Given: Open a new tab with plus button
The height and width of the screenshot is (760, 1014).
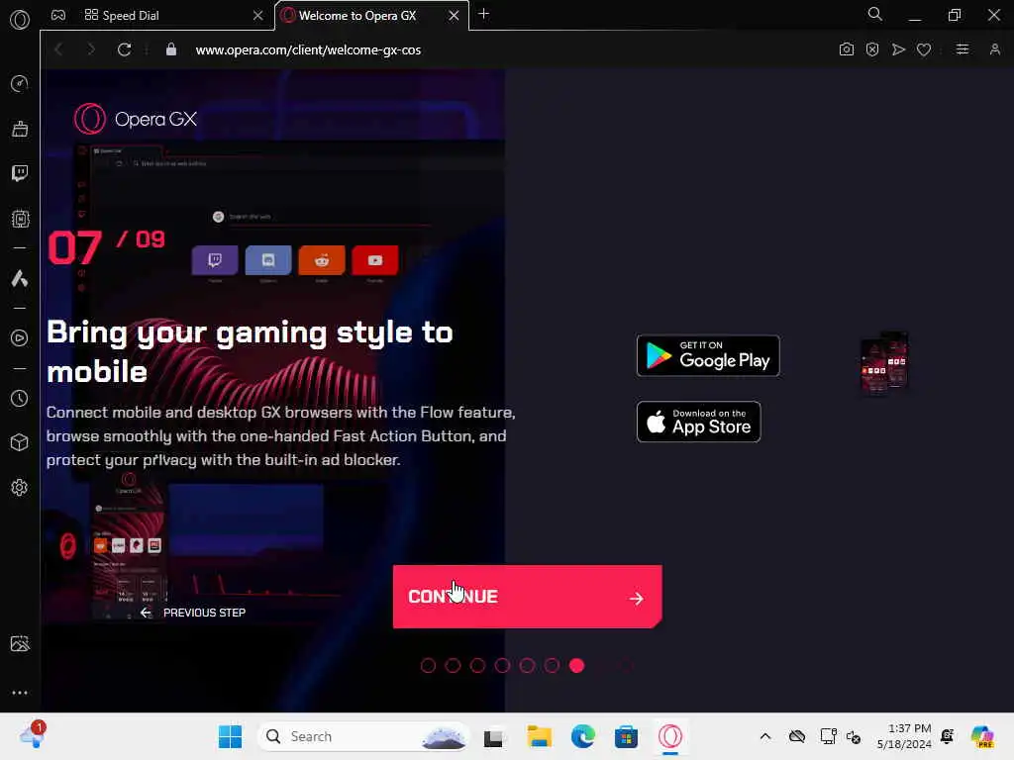Looking at the screenshot, I should tap(483, 14).
